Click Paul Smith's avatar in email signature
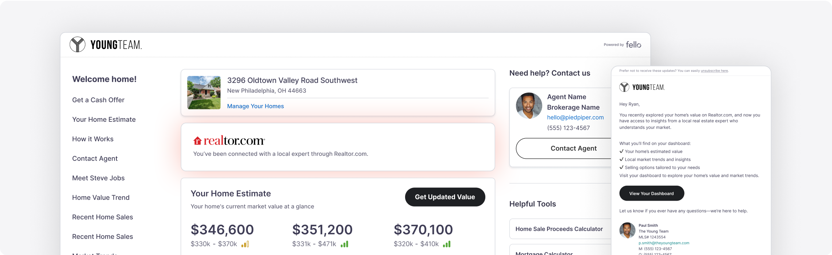Image resolution: width=832 pixels, height=255 pixels. tap(627, 230)
